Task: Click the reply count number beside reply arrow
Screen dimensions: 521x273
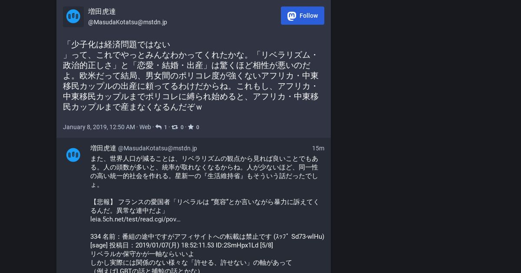Action: [x=165, y=127]
